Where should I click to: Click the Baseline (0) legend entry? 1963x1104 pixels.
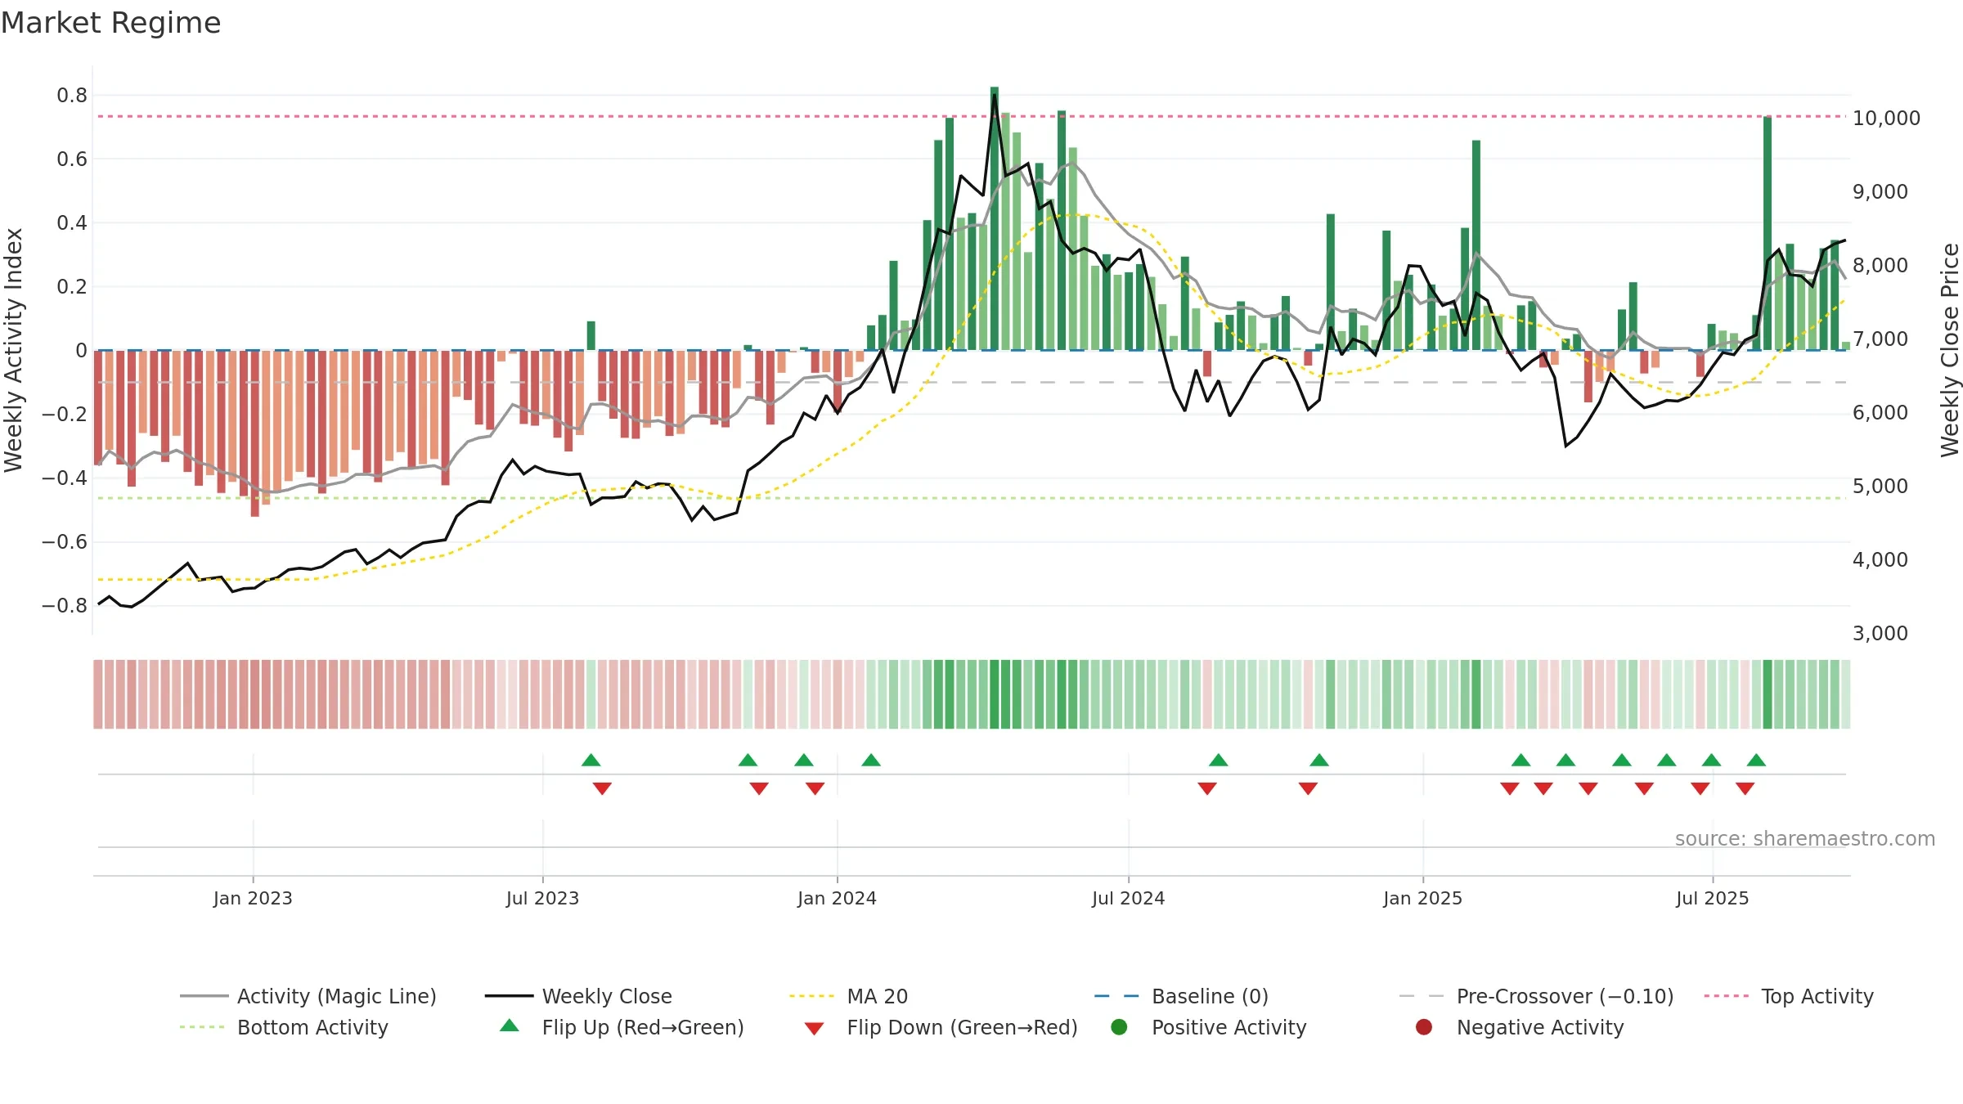point(1181,996)
